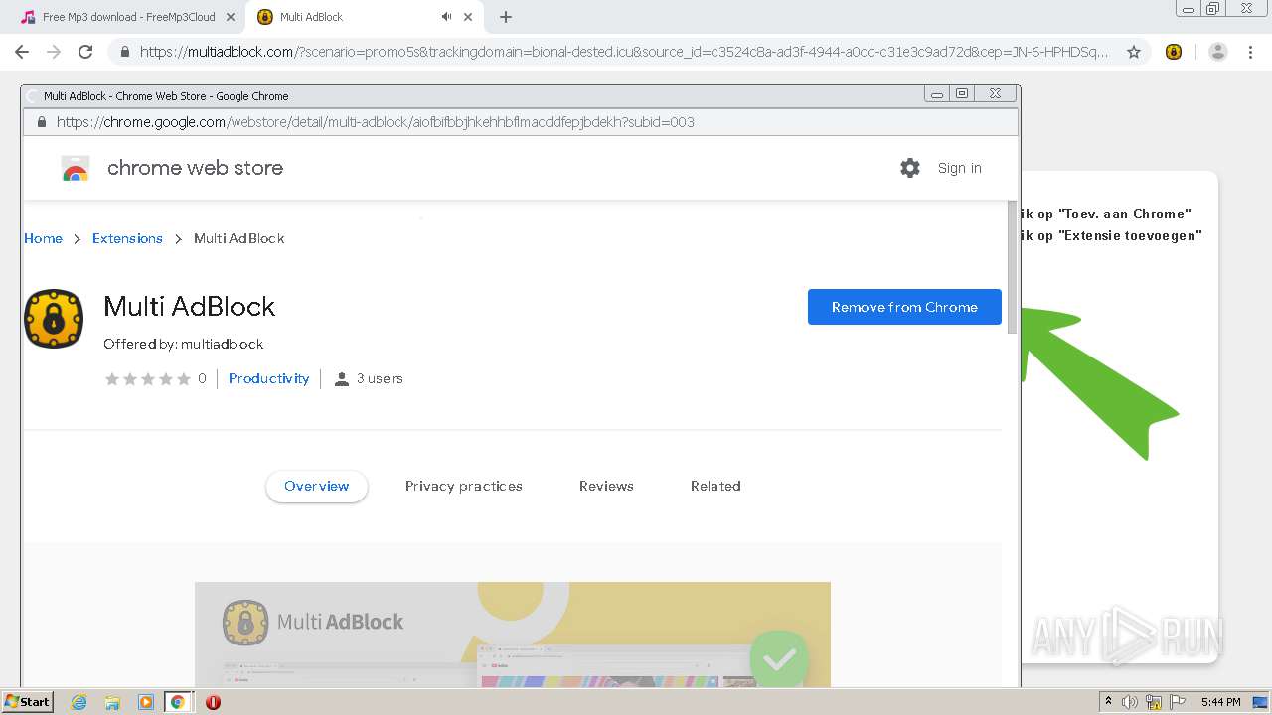The height and width of the screenshot is (715, 1272).
Task: Click the '3 users' text
Action: coord(380,378)
